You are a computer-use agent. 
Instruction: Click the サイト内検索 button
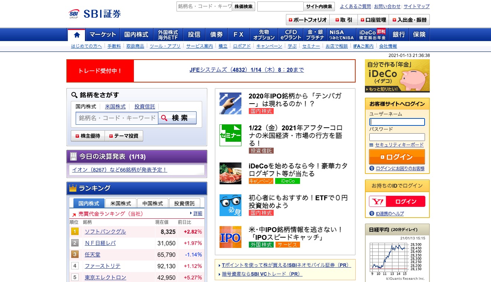pos(319,7)
